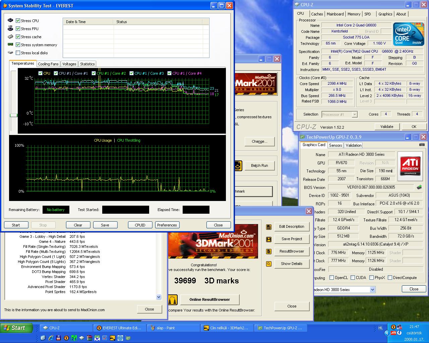Screen dimensions: 429x343
Task: Click the Save Project floppy icon
Action: click(268, 239)
